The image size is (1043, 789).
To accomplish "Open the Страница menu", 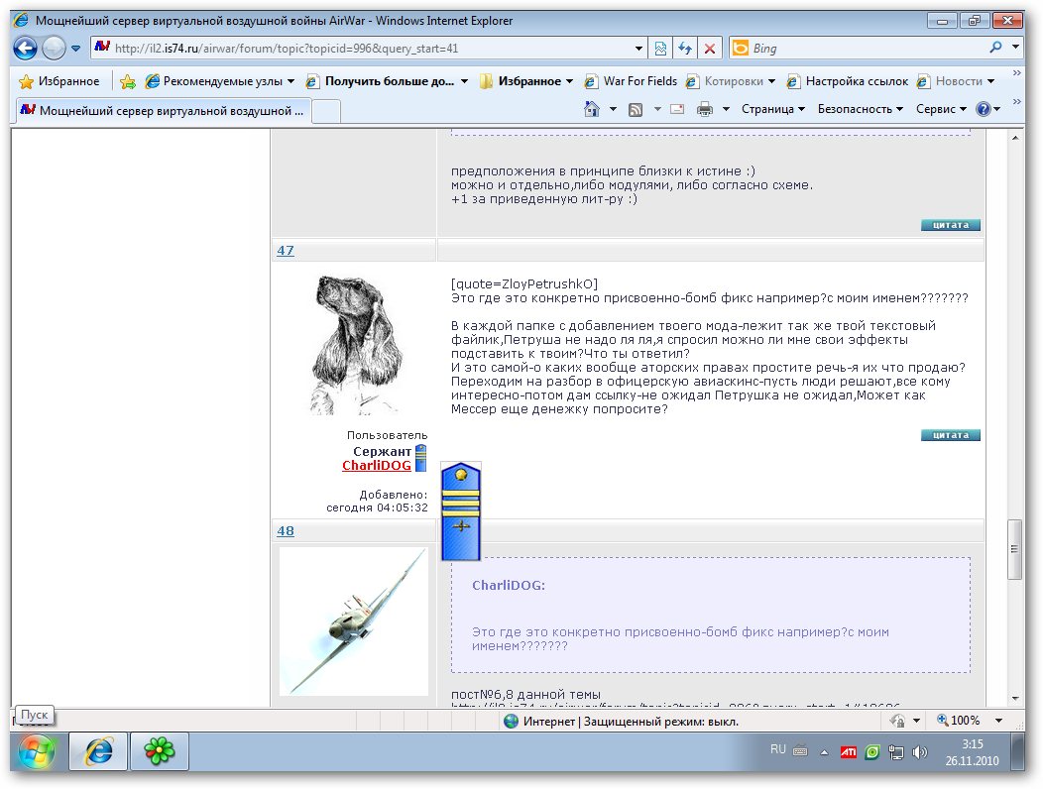I will coord(773,109).
